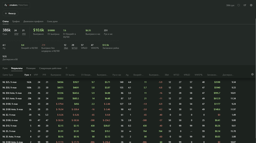Open the settings gear at top right

[251, 5]
